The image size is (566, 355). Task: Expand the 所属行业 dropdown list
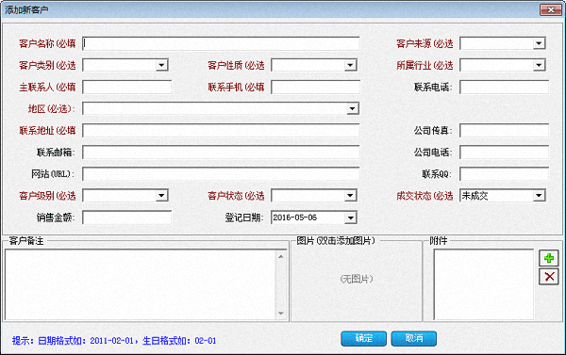click(x=539, y=65)
